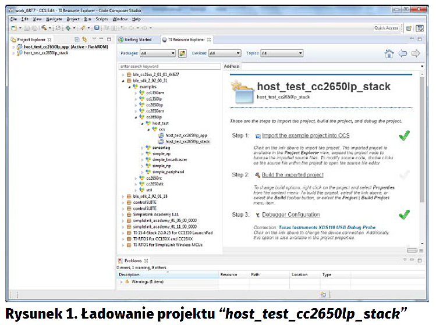Click Build the imported project link
This screenshot has height=325, width=436.
[292, 175]
